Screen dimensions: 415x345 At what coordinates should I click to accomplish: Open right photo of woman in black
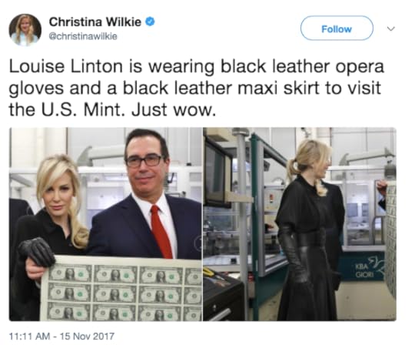300,224
